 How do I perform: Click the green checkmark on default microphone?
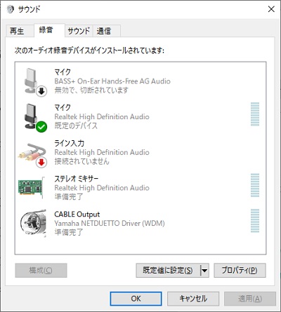point(41,127)
